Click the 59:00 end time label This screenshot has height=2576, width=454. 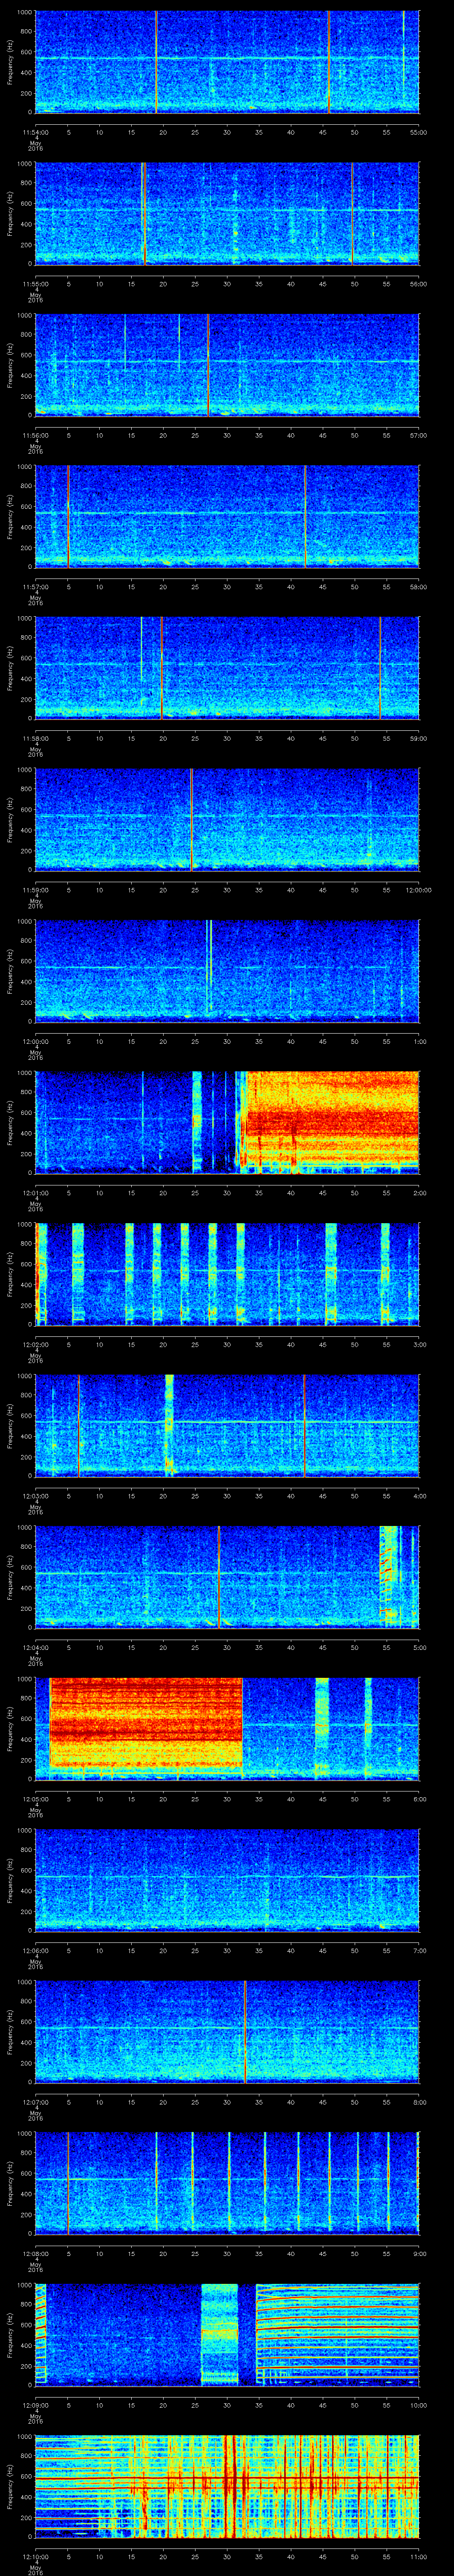418,738
